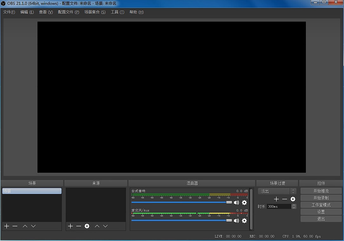Open 淡出 transition type dropdown
Image resolution: width=344 pixels, height=241 pixels.
(x=277, y=191)
